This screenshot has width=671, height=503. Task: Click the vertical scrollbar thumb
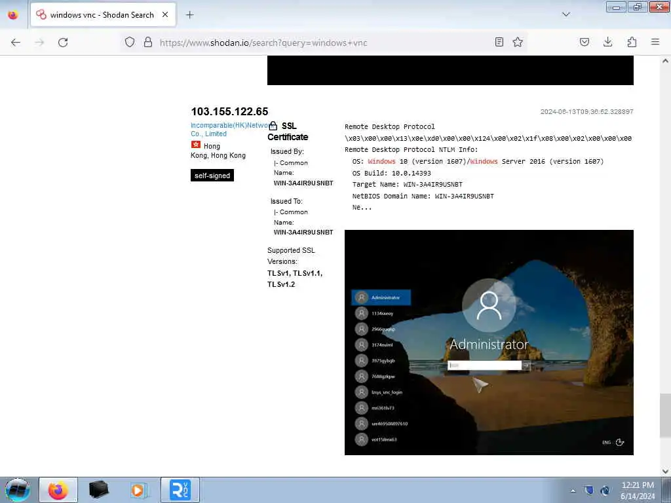tap(665, 415)
